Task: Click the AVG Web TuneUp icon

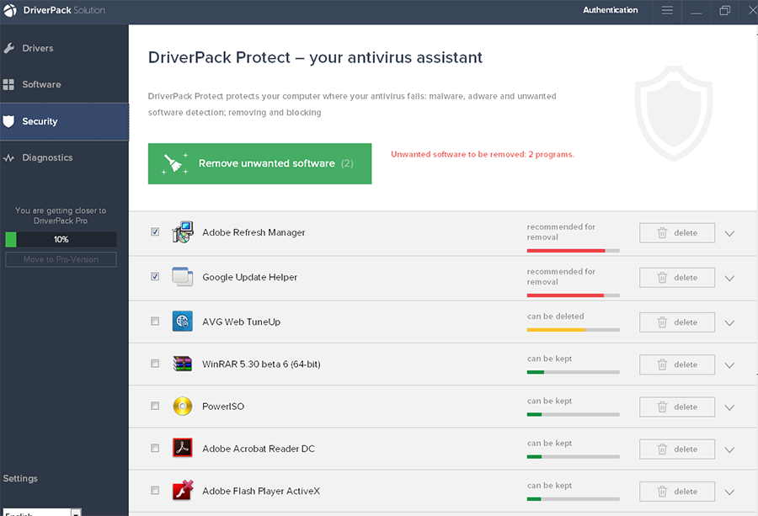Action: (x=183, y=322)
